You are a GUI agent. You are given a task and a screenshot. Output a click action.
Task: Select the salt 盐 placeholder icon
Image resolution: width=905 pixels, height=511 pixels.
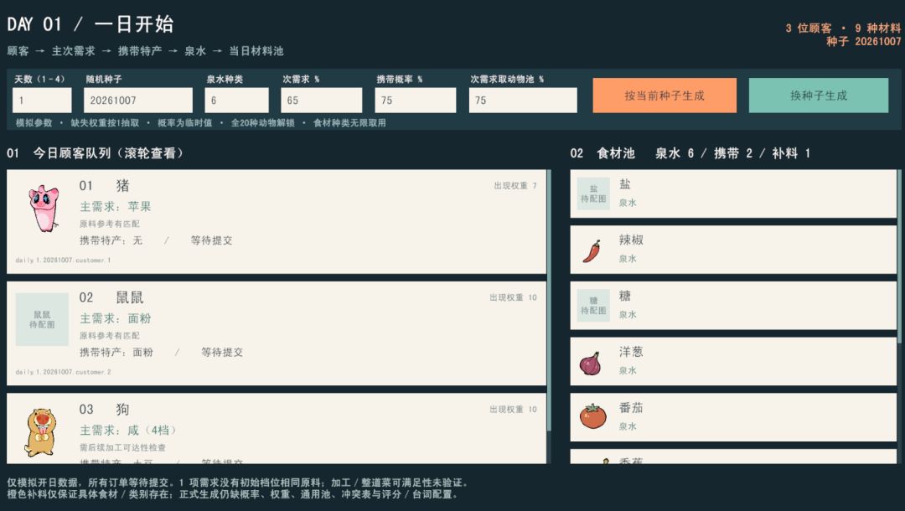(x=593, y=194)
